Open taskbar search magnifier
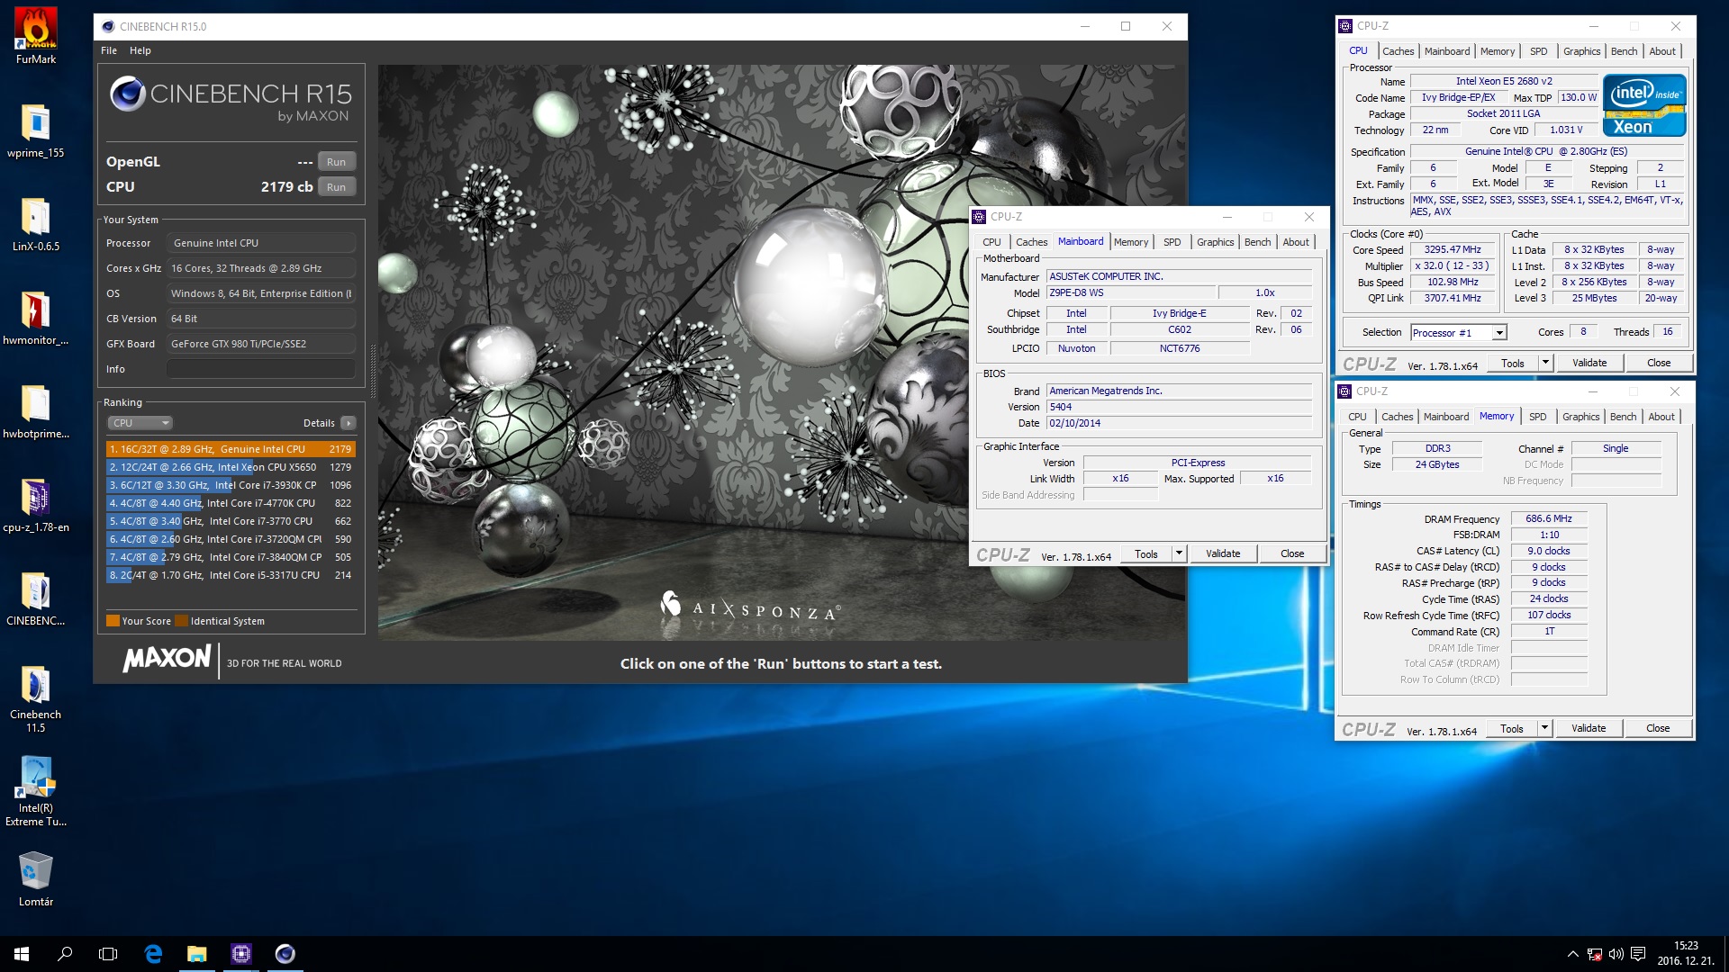The image size is (1729, 972). [65, 954]
